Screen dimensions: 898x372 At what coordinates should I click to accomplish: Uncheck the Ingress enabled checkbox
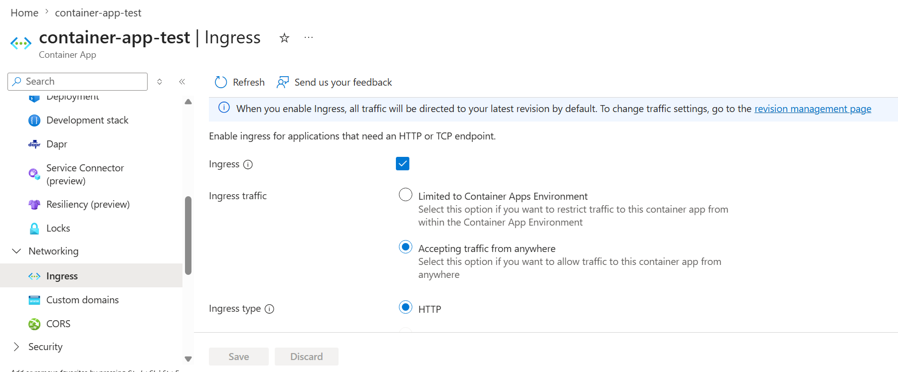[x=402, y=163]
